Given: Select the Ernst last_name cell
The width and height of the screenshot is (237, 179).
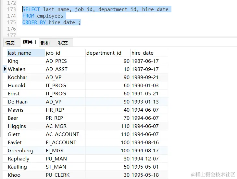Looking at the screenshot, I should tap(26, 93).
